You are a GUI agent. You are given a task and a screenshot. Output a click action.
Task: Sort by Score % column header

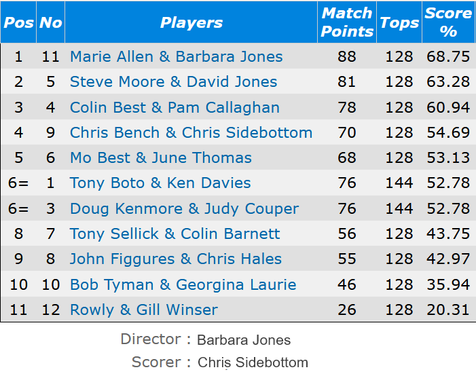click(448, 22)
